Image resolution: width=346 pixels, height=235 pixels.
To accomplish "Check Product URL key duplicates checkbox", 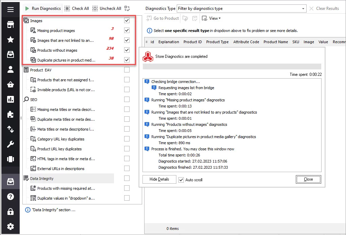I will tap(127, 149).
